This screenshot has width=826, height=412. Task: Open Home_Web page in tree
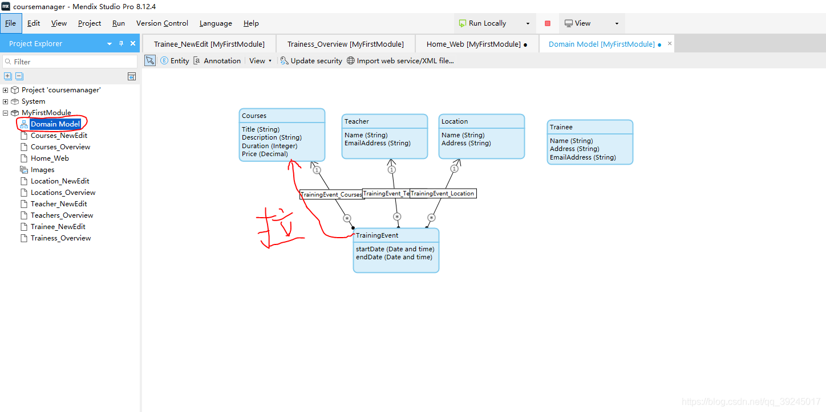[50, 158]
